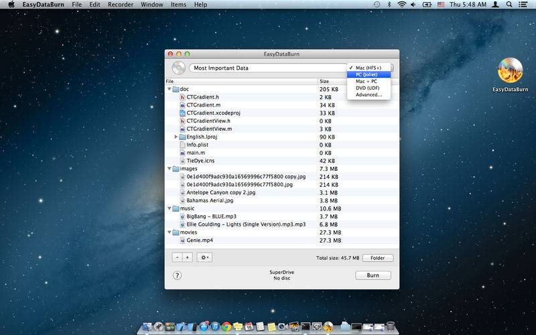Viewport: 536px width, 335px height.
Task: Click the Time Machine clock menu icon
Action: point(377,5)
